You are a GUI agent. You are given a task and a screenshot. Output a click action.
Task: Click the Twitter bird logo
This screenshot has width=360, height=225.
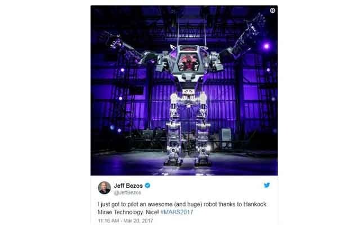[x=267, y=185]
